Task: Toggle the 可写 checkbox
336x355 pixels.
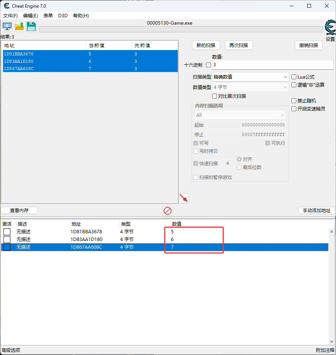Action: point(196,143)
